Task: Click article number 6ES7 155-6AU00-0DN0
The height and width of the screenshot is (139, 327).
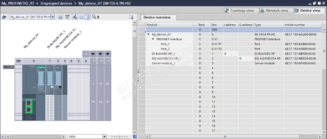Action: tap(301, 34)
